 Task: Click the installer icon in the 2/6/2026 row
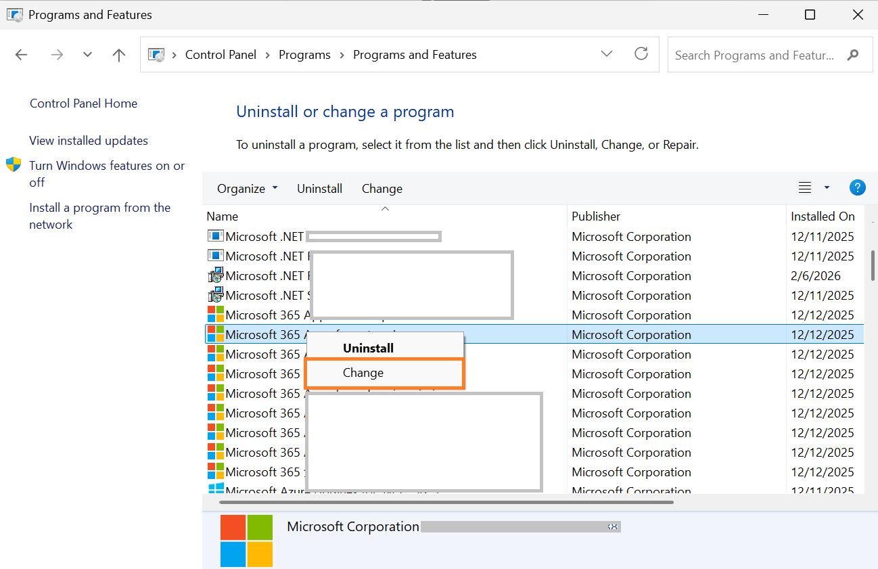(x=216, y=276)
